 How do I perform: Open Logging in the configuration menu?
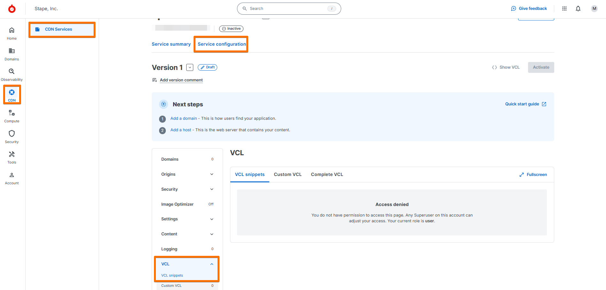point(187,249)
